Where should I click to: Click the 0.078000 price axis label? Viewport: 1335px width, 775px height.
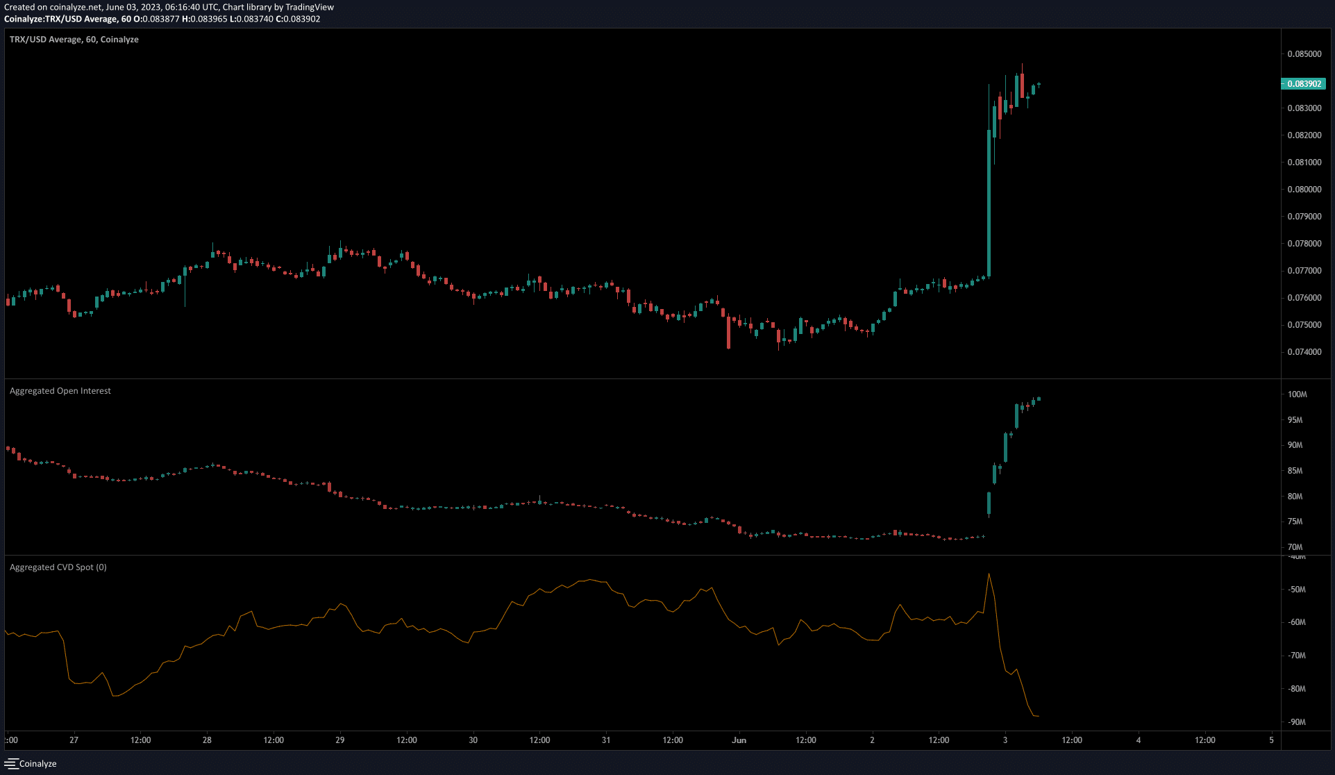click(x=1304, y=244)
